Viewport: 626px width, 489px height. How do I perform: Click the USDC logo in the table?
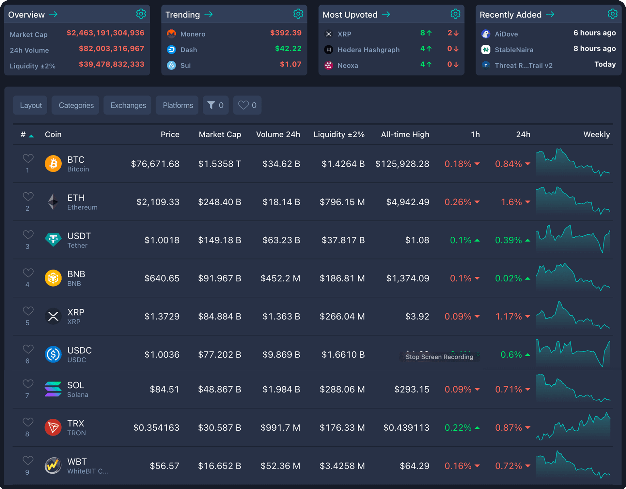53,354
